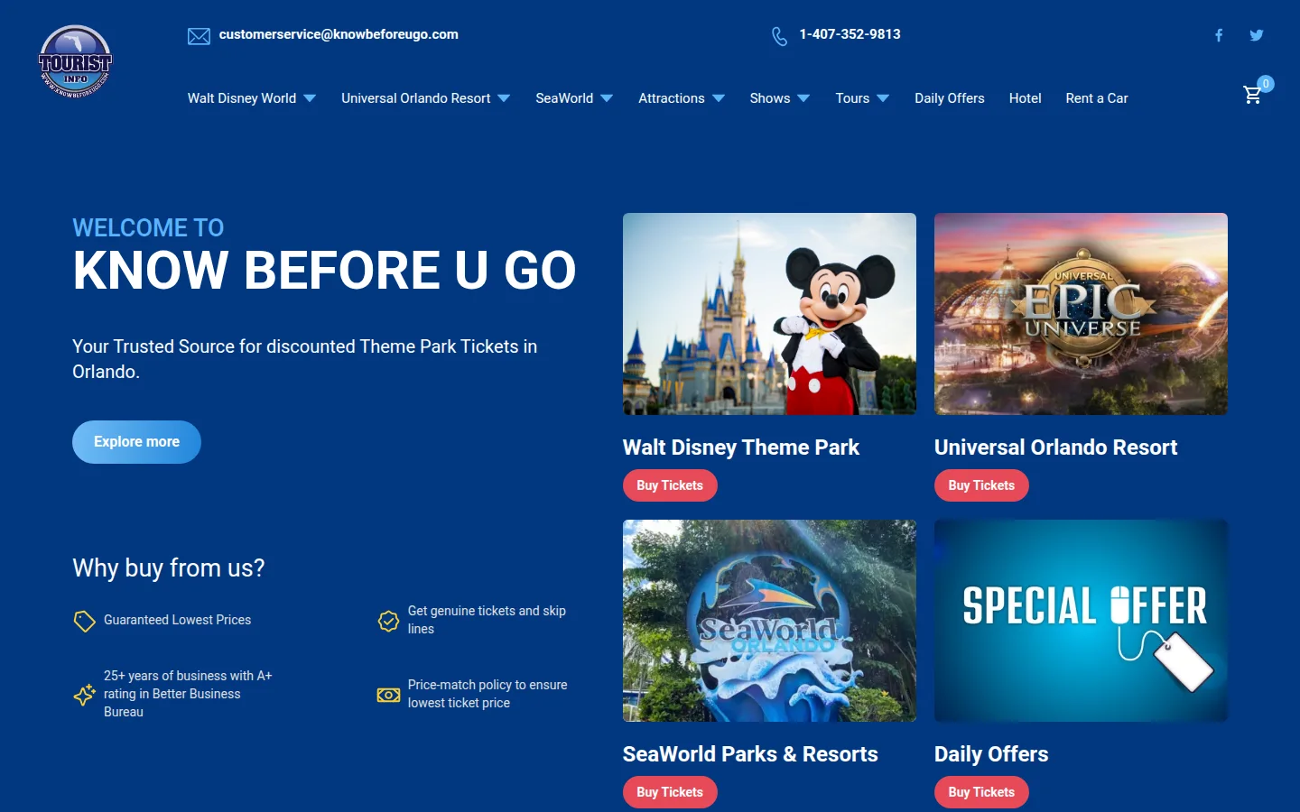Click the Your Trusted Source tagline paragraph
This screenshot has height=812, width=1300.
click(x=305, y=359)
